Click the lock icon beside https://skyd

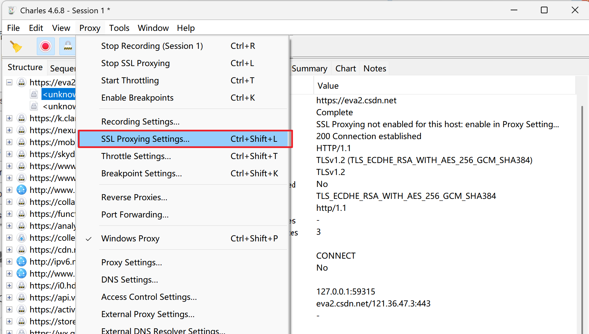click(x=22, y=154)
